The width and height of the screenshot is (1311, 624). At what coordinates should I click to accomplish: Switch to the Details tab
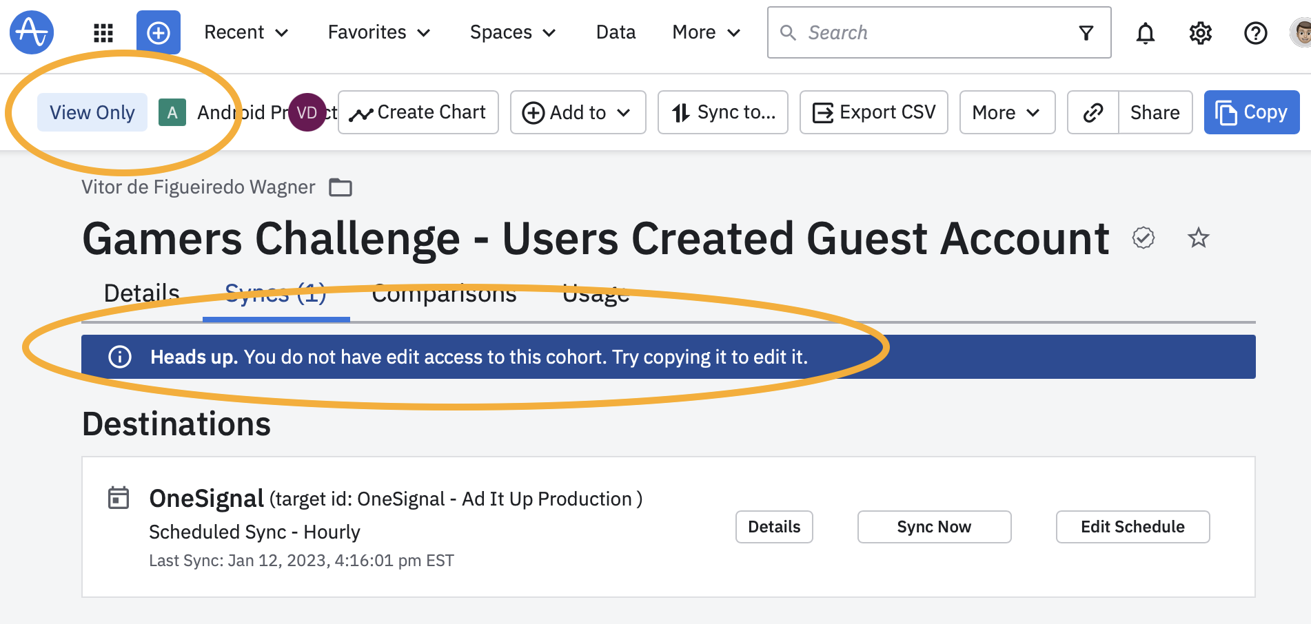142,293
